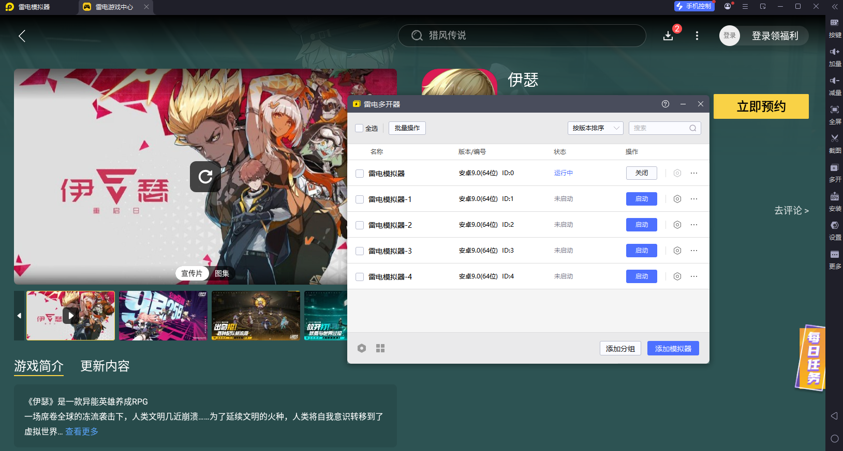Open more options for 雷电模拟器 ID:0 row
843x451 pixels.
tap(694, 173)
